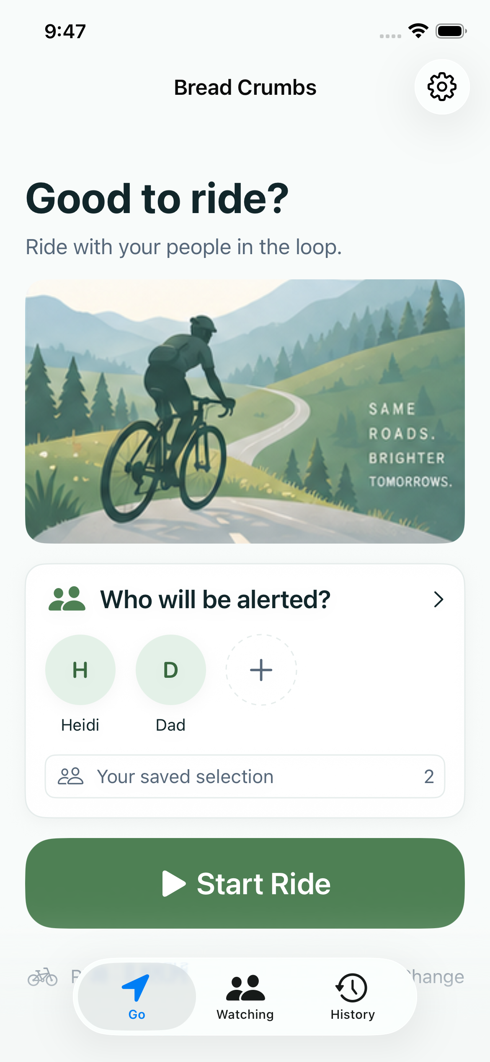This screenshot has height=1062, width=490.
Task: Click the play triangle on Start Ride
Action: tap(174, 883)
